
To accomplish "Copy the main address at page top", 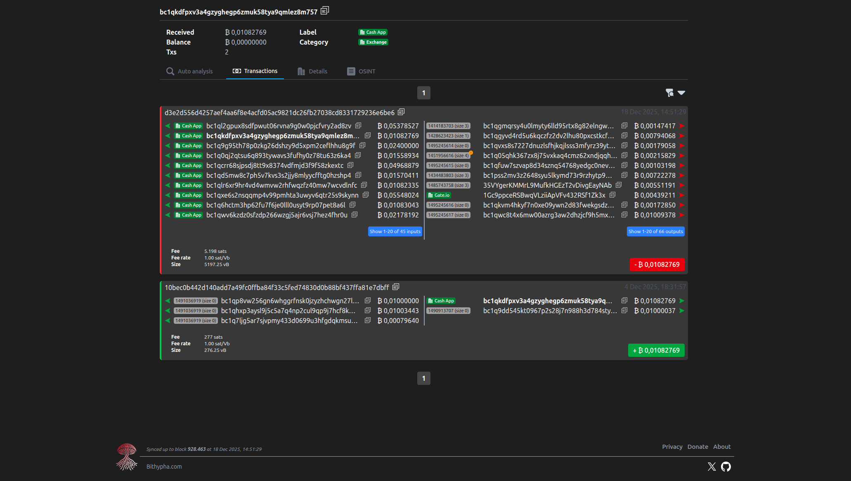I will coord(325,10).
